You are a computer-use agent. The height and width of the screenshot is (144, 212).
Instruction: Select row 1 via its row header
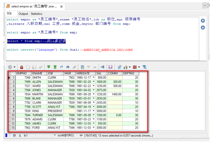coord(13,77)
